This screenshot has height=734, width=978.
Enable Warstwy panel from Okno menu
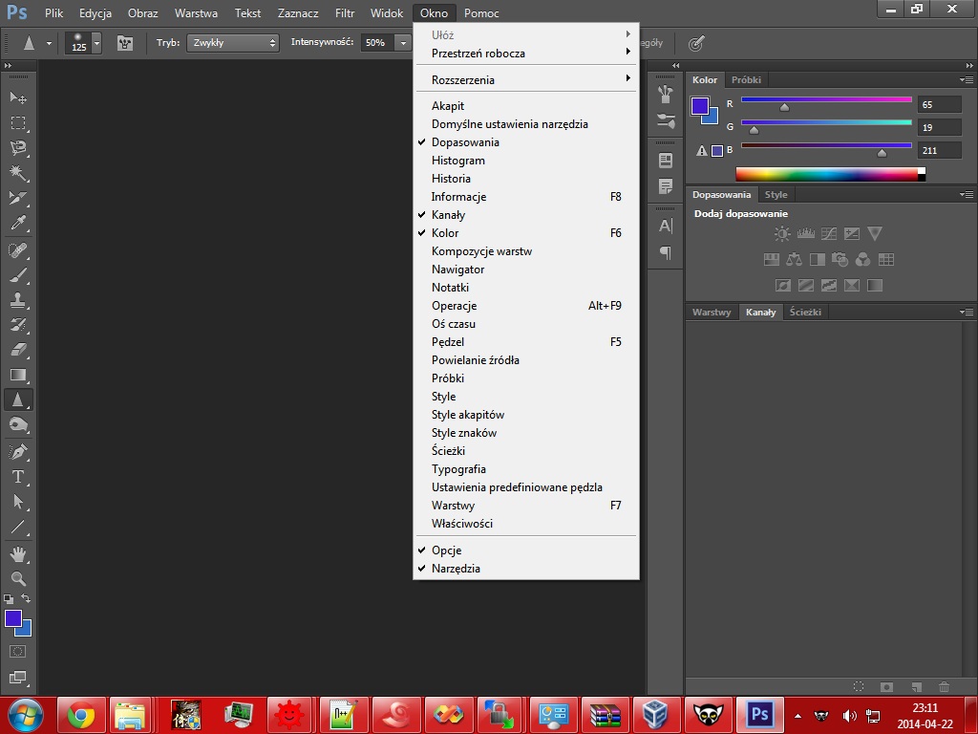[x=526, y=506]
